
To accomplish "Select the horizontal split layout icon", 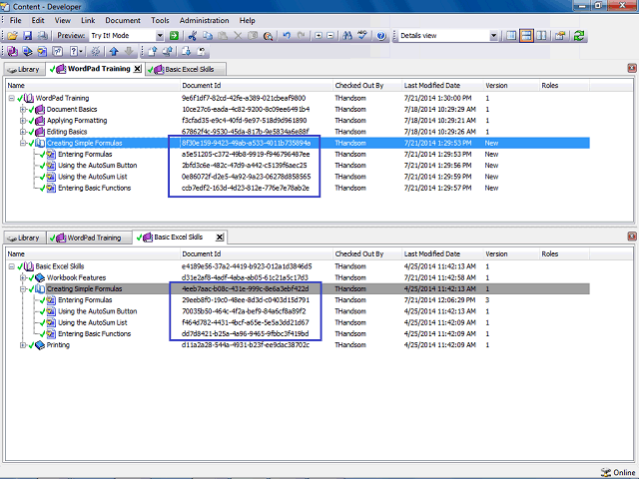I will (x=526, y=36).
